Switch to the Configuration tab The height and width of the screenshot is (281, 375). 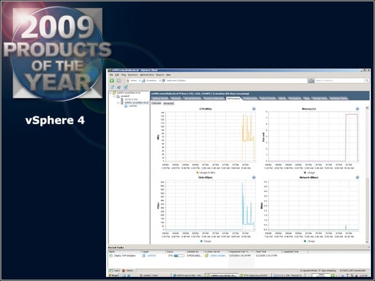pos(250,98)
